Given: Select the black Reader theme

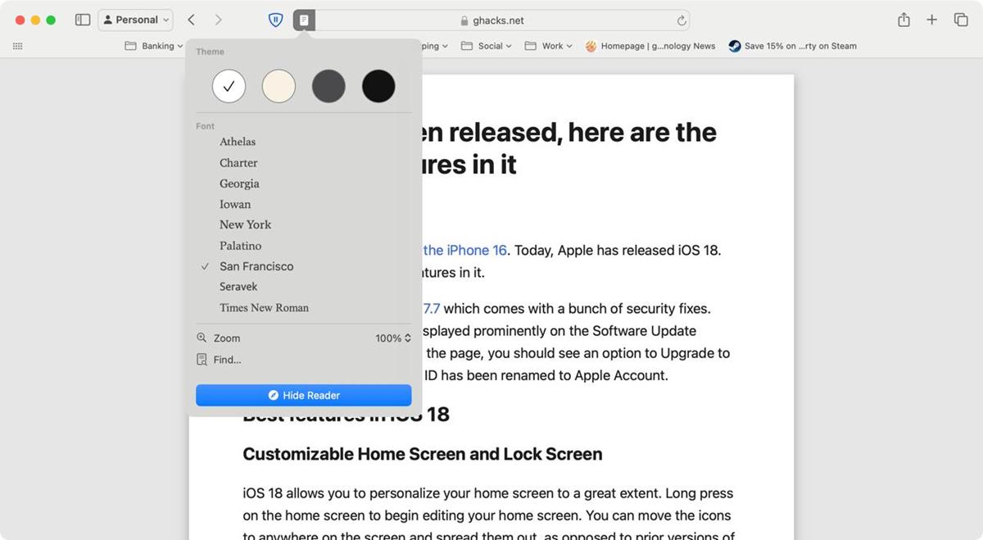Looking at the screenshot, I should (x=378, y=86).
